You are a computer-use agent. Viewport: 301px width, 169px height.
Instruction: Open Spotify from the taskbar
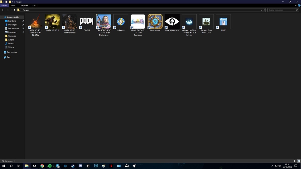click(50, 166)
